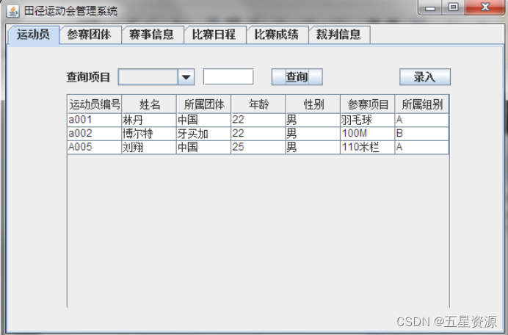Click the 参赛项目 column header
Viewport: 508px width, 335px height.
tap(368, 104)
